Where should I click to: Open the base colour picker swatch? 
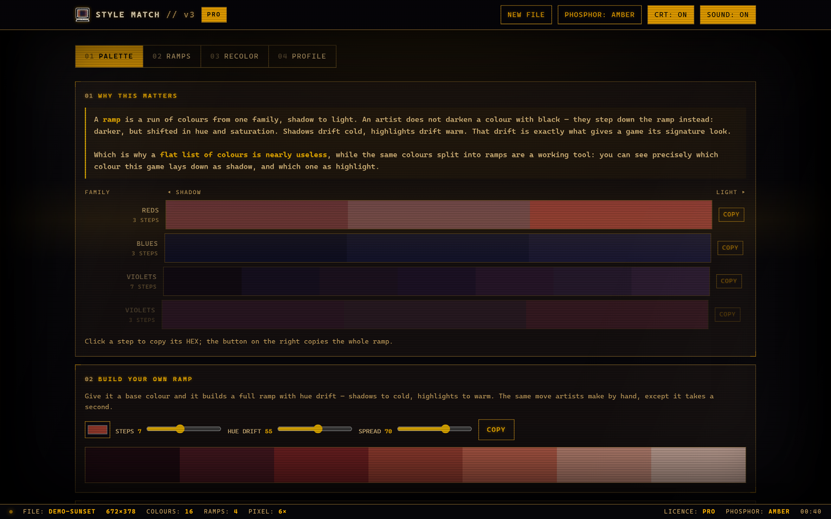click(97, 429)
